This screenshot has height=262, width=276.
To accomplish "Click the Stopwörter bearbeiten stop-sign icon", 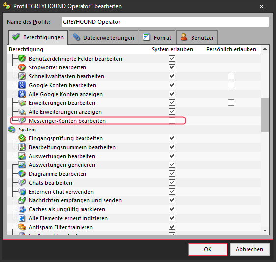I will pos(22,67).
